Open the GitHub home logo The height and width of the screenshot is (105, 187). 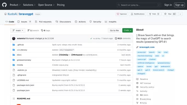click(4, 5)
